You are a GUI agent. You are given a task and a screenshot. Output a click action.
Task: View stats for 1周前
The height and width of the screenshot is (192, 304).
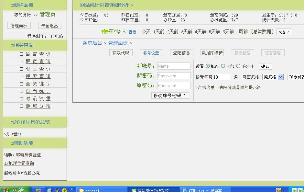[242, 32]
